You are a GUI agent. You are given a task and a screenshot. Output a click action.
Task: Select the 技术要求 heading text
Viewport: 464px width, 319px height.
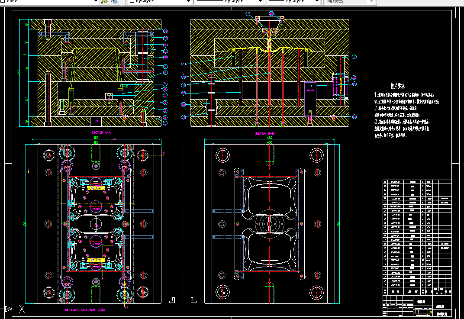(x=397, y=86)
